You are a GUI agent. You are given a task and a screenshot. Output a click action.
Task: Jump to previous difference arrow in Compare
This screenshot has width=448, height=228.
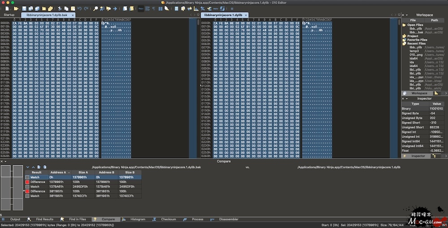click(33, 167)
